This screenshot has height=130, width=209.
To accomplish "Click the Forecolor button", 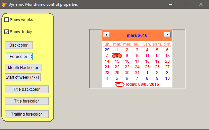I will (18, 56).
